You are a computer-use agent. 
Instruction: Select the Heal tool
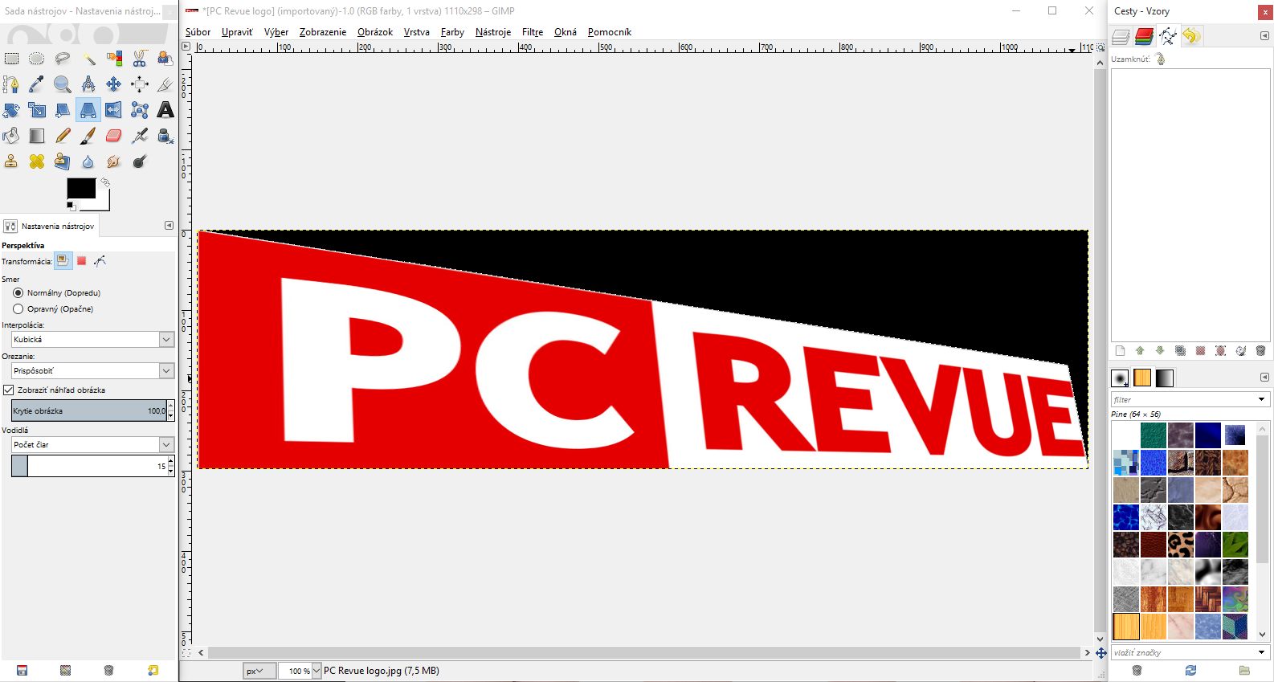coord(36,161)
